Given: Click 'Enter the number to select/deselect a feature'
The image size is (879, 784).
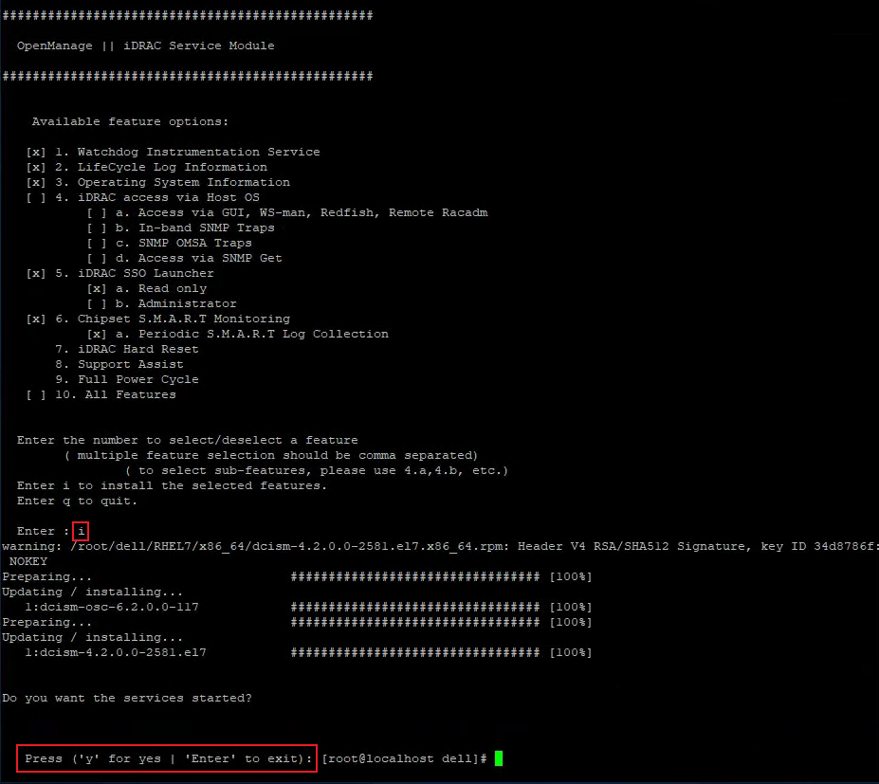Looking at the screenshot, I should pos(187,440).
